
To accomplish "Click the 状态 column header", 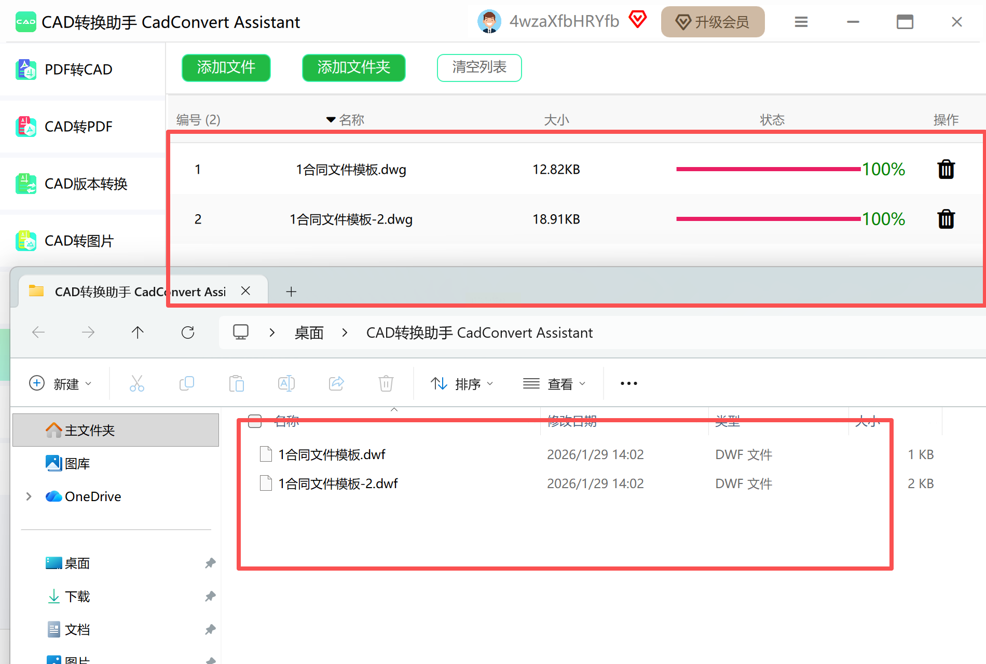I will (772, 120).
